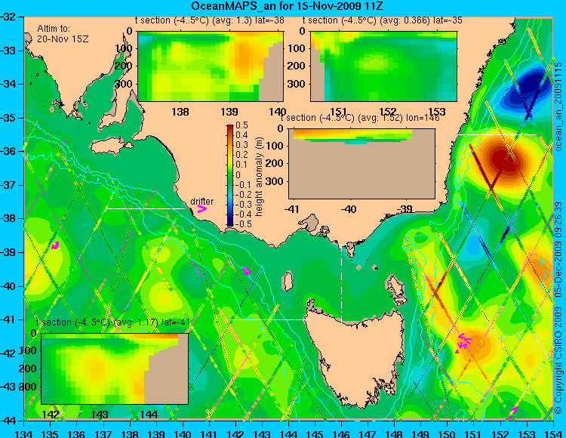Click the '05-Dec-2009 09:26:39' timestamp
566x438 pixels.
pos(558,249)
